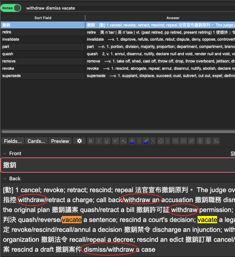Screen dimensions: 235x257
Task: Select the 撤銷 row in the Sort Field column
Action: pos(43,25)
